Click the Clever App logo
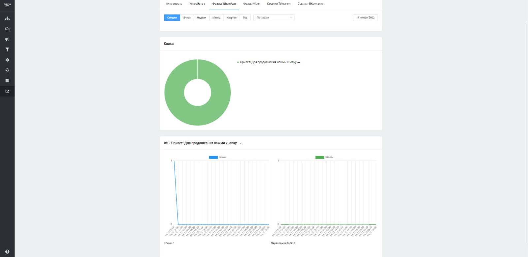The width and height of the screenshot is (528, 257). pos(7,5)
